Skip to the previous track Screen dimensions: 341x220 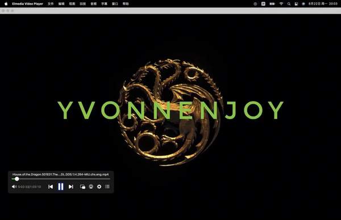[51, 187]
